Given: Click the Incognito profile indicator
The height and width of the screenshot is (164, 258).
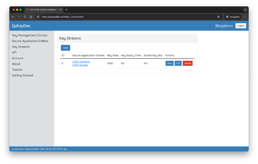Looking at the screenshot, I should pos(233,17).
